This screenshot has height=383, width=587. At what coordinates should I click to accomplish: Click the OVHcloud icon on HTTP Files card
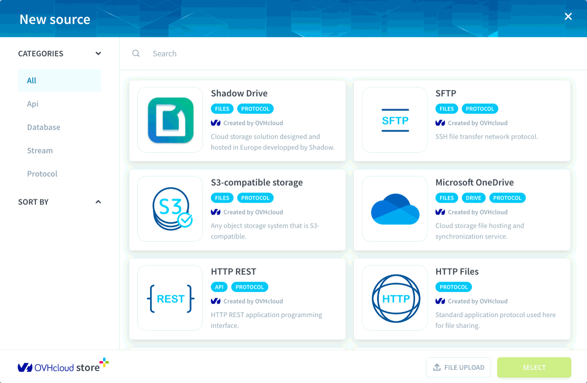[x=440, y=301]
